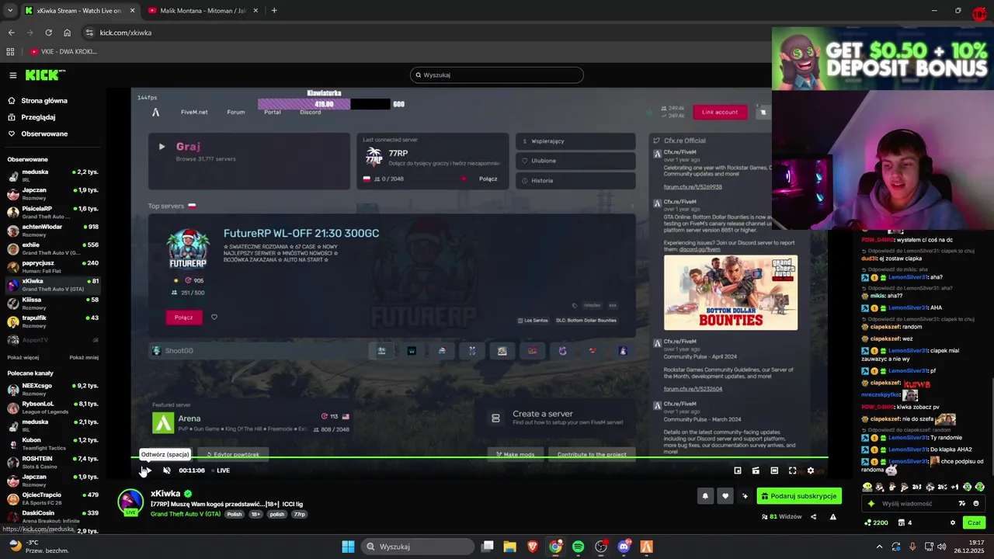Go to browser home page
Viewport: 994px width, 559px height.
(x=68, y=33)
